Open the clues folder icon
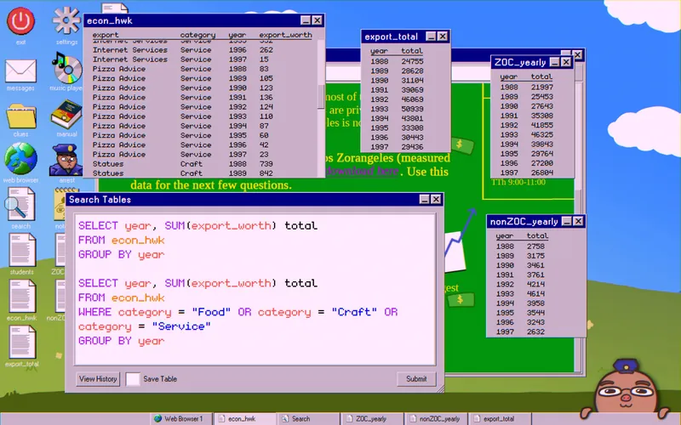The image size is (681, 425). pos(20,116)
